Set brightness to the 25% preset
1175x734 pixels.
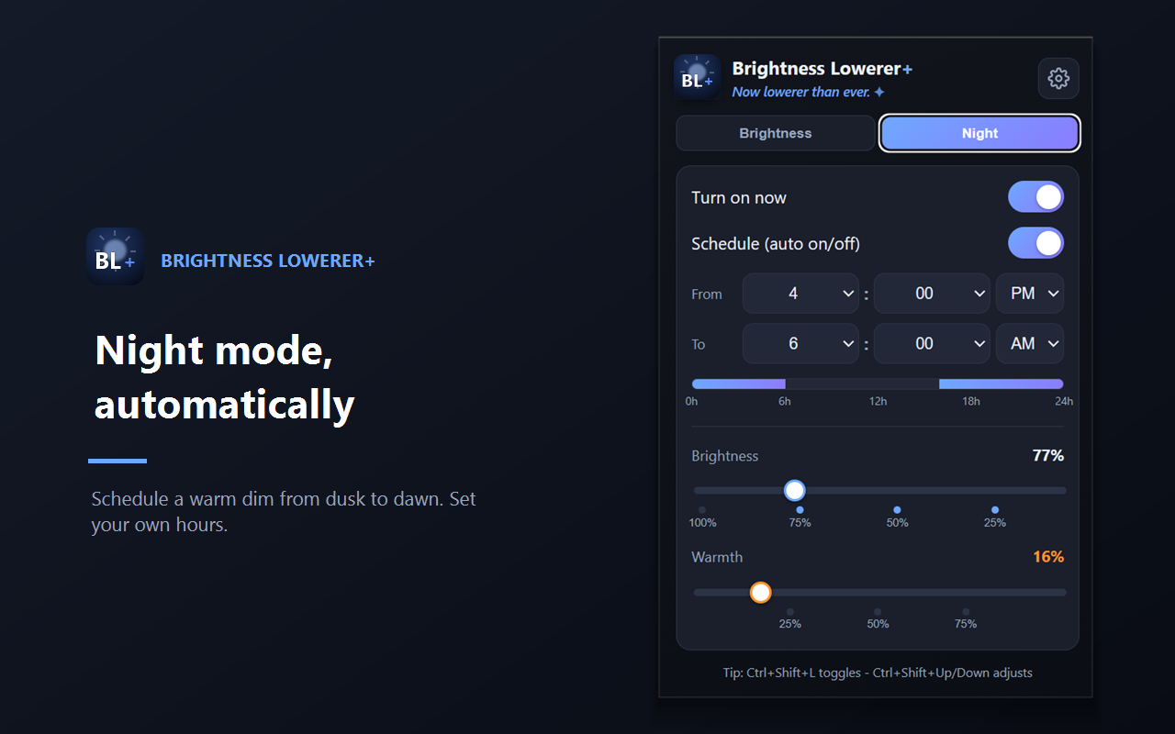pyautogui.click(x=995, y=517)
